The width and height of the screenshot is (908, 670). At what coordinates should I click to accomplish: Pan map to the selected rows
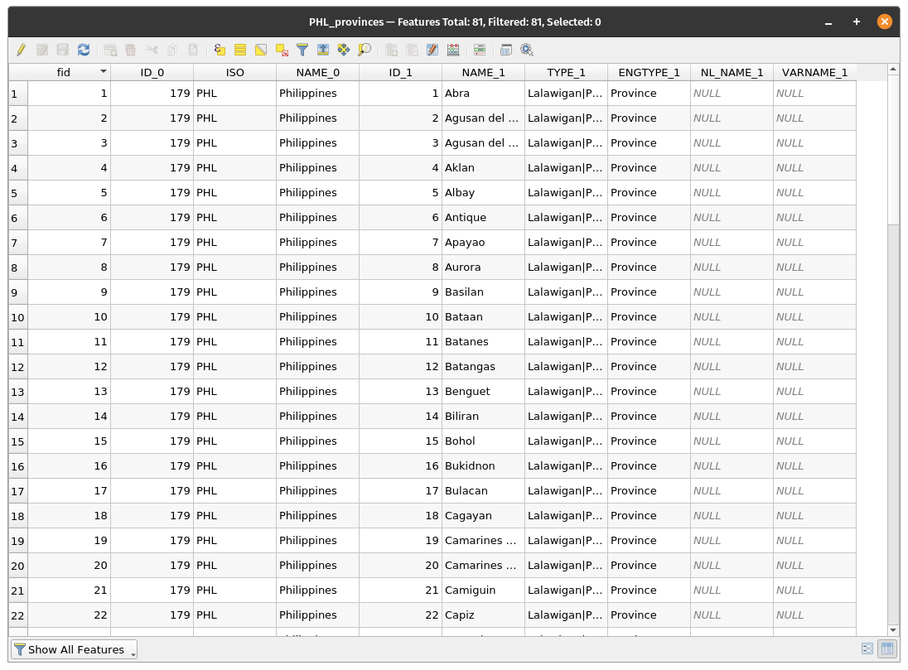tap(344, 50)
